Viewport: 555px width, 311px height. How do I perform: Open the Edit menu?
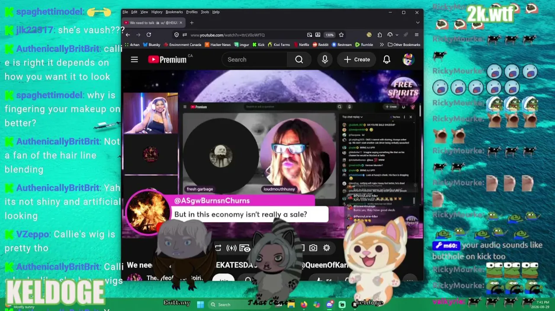(134, 12)
